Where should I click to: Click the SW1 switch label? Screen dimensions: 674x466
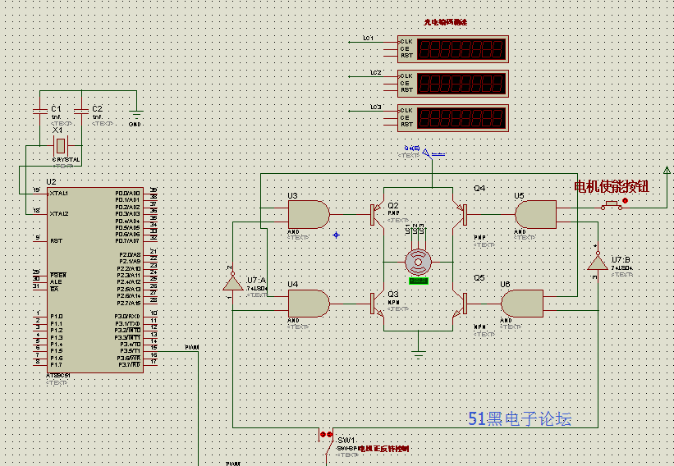346,441
